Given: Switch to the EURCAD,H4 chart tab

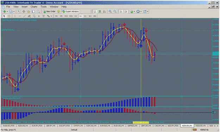Looking at the screenshot, I should 92,126.
